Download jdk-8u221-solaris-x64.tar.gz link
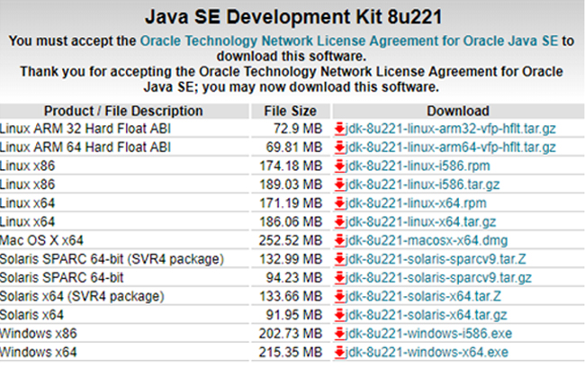 click(427, 315)
